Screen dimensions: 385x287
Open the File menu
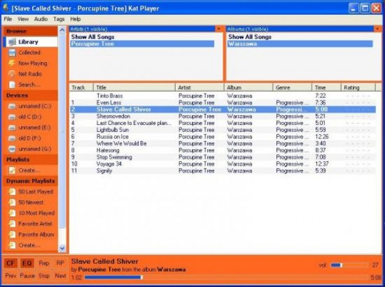[x=8, y=19]
